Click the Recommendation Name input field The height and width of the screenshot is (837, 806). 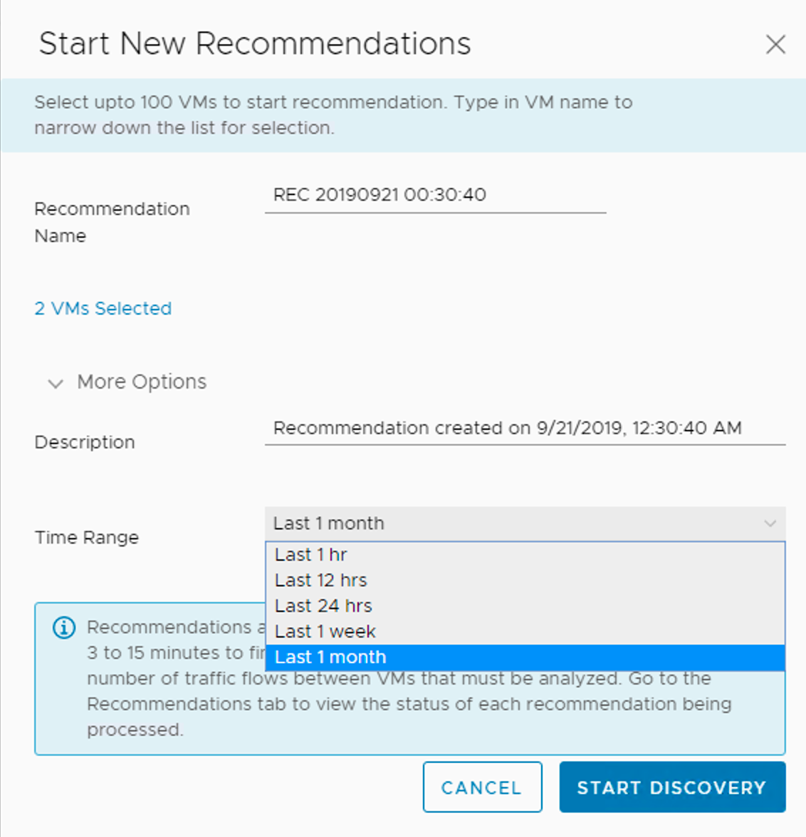pos(434,195)
